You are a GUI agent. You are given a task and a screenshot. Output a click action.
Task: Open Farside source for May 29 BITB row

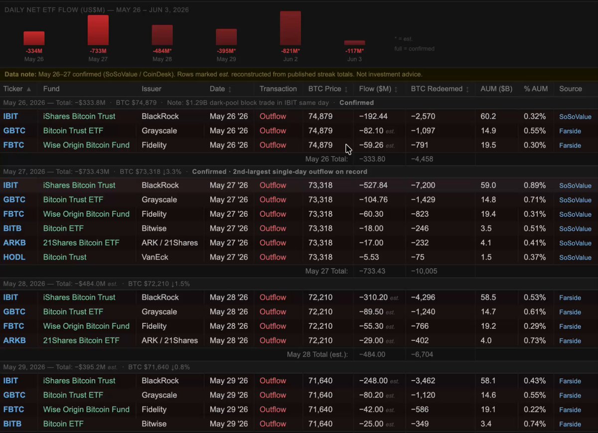570,424
